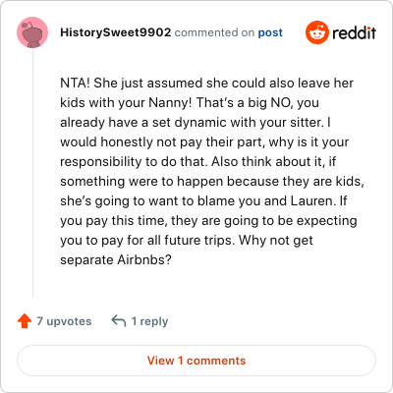Click the orange upvote arrow icon
The image size is (393, 393).
click(25, 321)
